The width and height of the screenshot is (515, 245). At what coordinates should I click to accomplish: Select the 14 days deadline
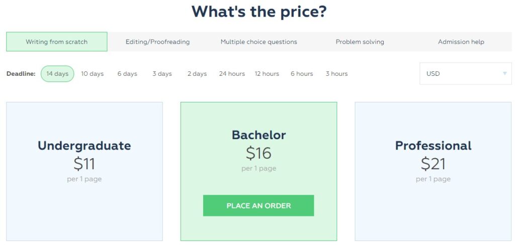tap(57, 74)
